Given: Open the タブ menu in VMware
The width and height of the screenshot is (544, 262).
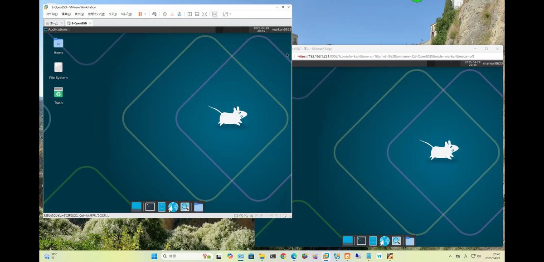Looking at the screenshot, I should click(113, 14).
